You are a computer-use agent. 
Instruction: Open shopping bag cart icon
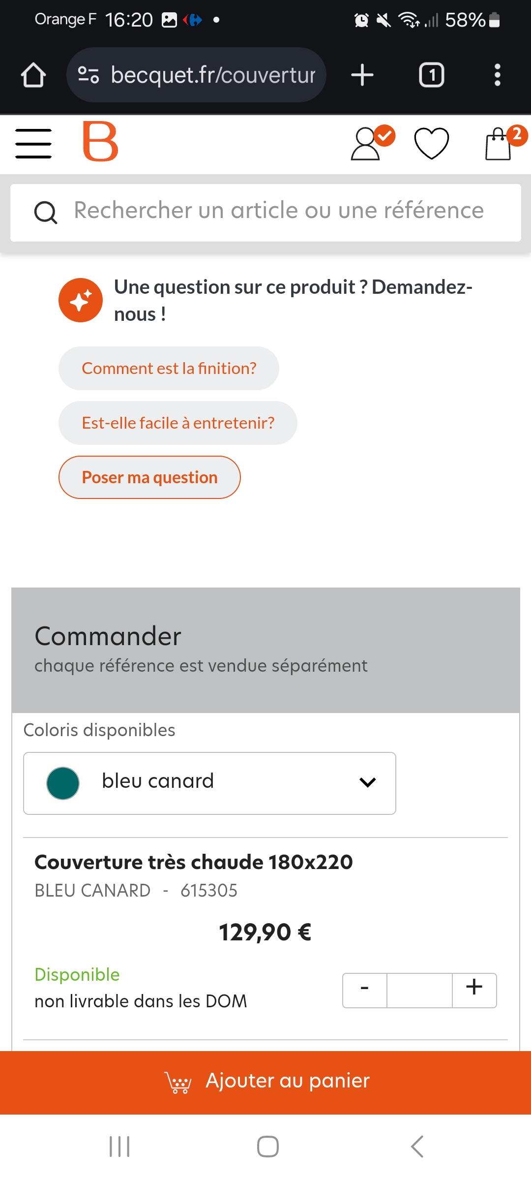[x=499, y=144]
